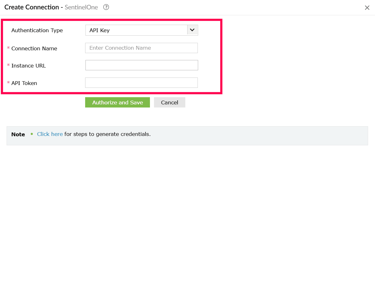Viewport: 375px width, 295px height.
Task: Select the Authentication Type label text
Action: tap(37, 30)
